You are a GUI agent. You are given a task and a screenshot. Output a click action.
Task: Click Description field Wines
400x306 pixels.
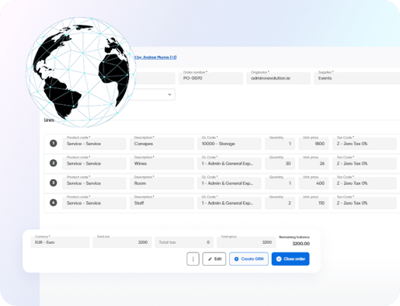(x=162, y=163)
